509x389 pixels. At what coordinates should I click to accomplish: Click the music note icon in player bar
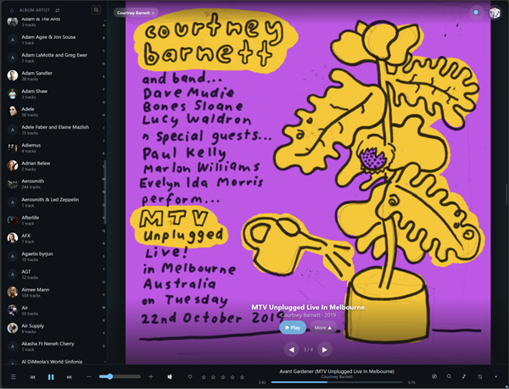(x=464, y=376)
